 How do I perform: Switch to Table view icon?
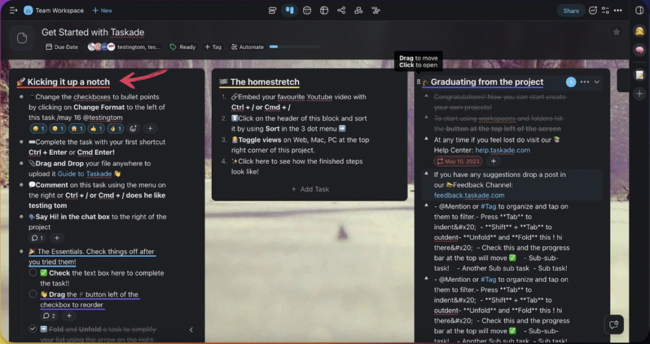(x=324, y=10)
